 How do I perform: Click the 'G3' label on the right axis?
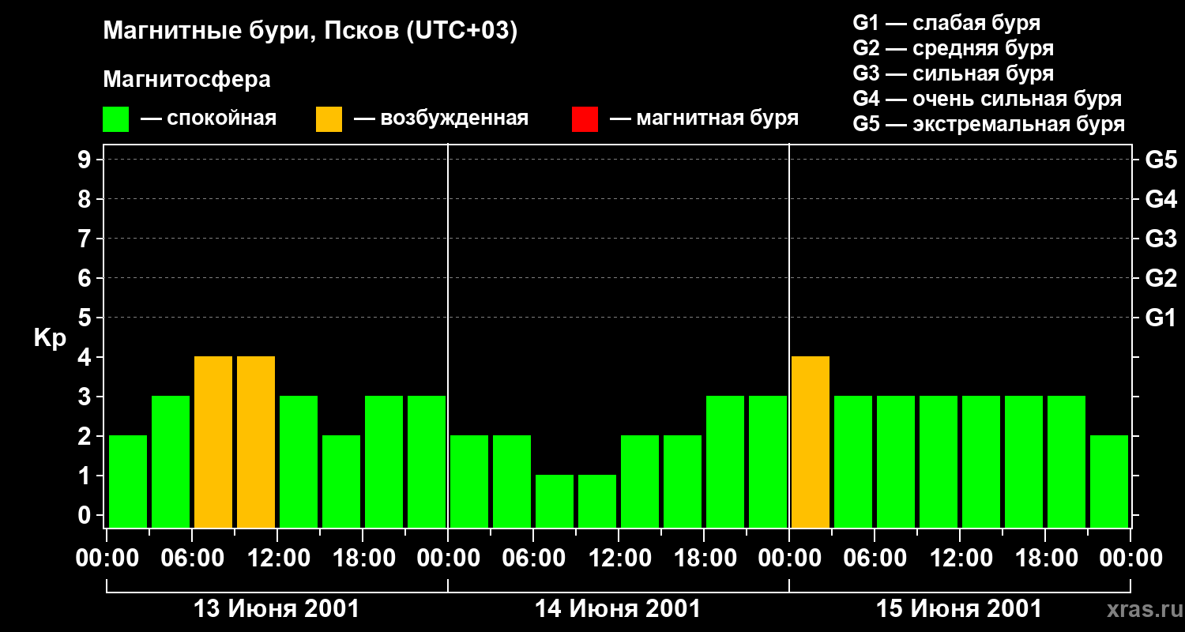click(1161, 239)
